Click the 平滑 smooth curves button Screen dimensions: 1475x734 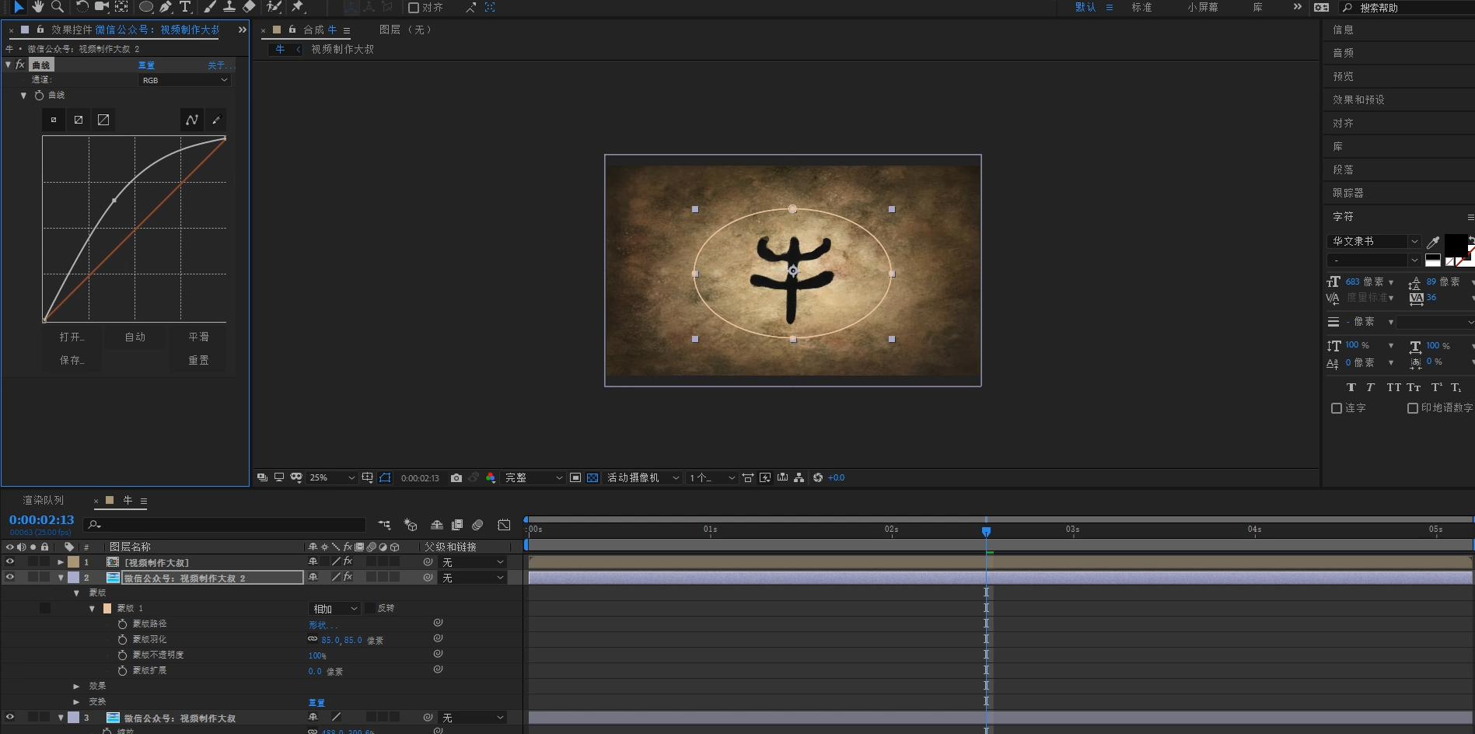tap(198, 337)
